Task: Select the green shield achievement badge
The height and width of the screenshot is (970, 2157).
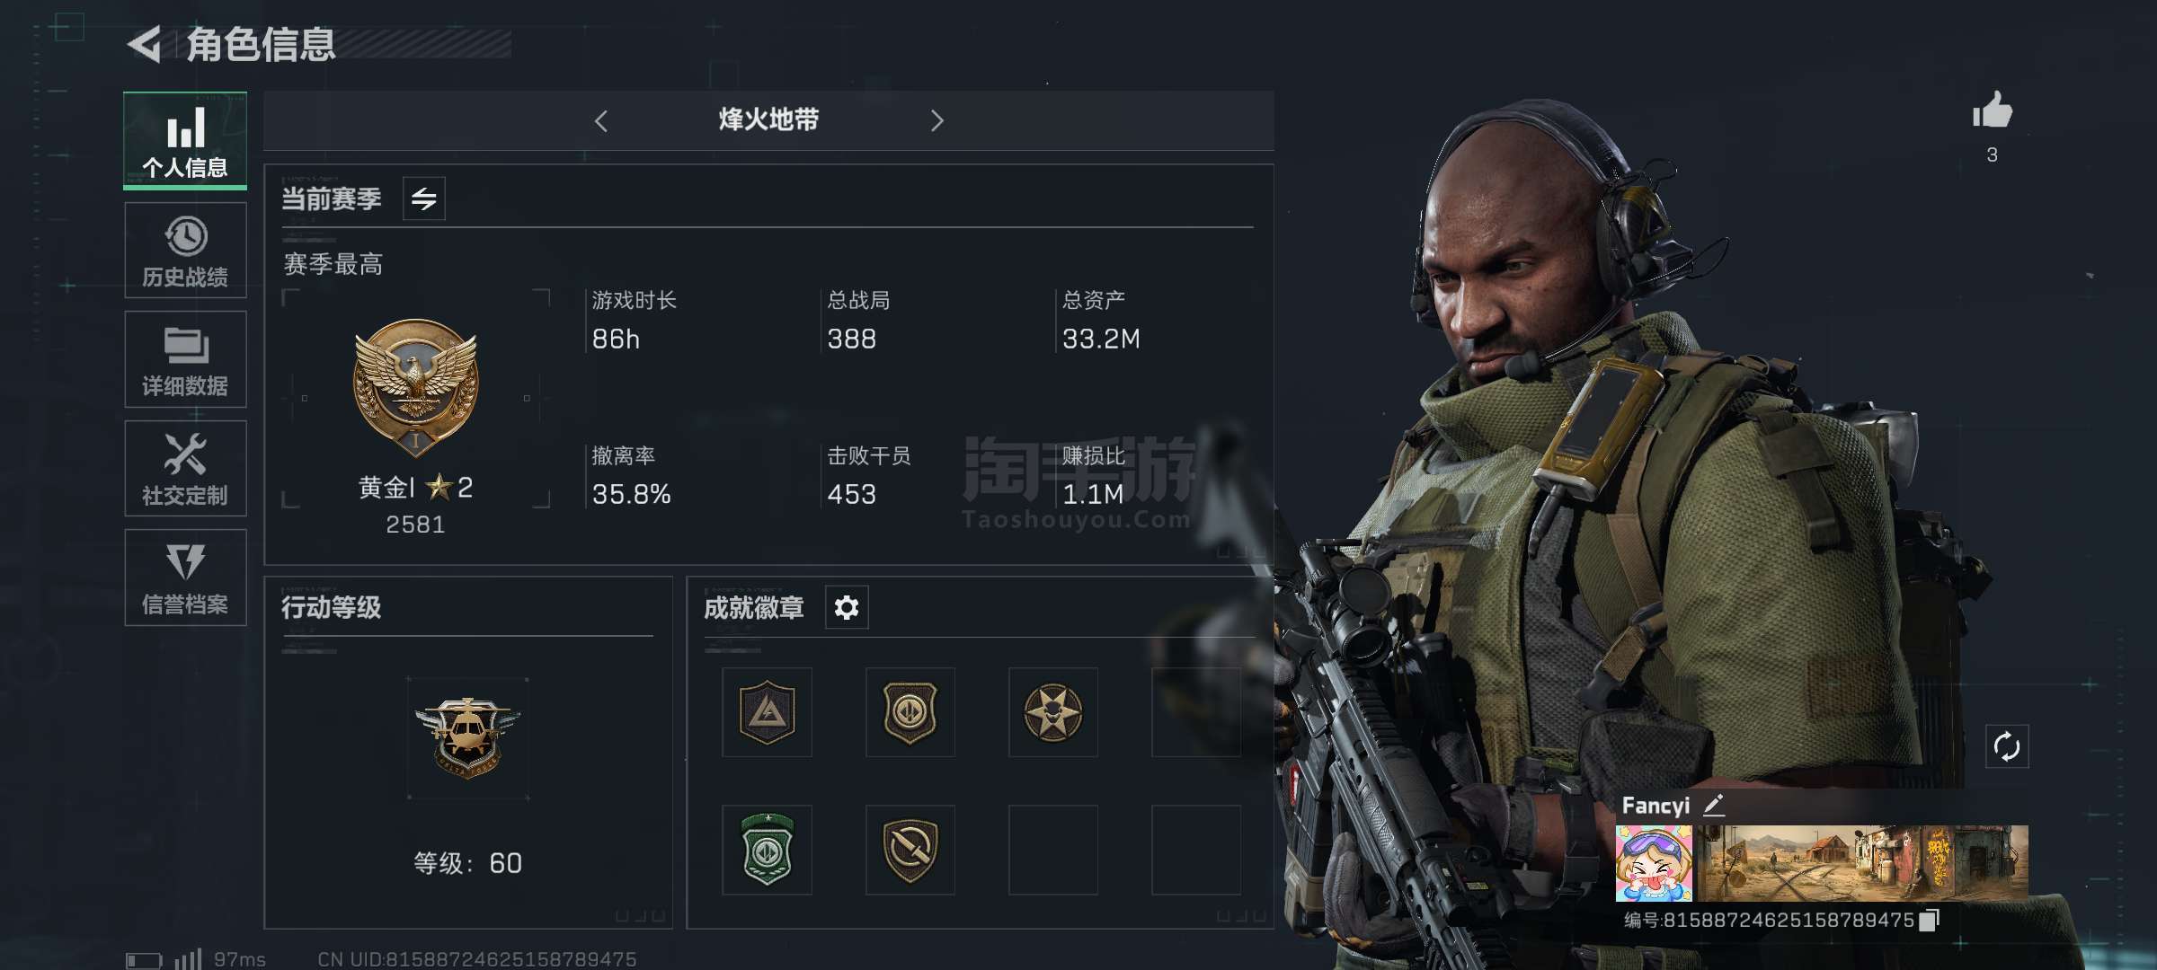Action: (767, 850)
